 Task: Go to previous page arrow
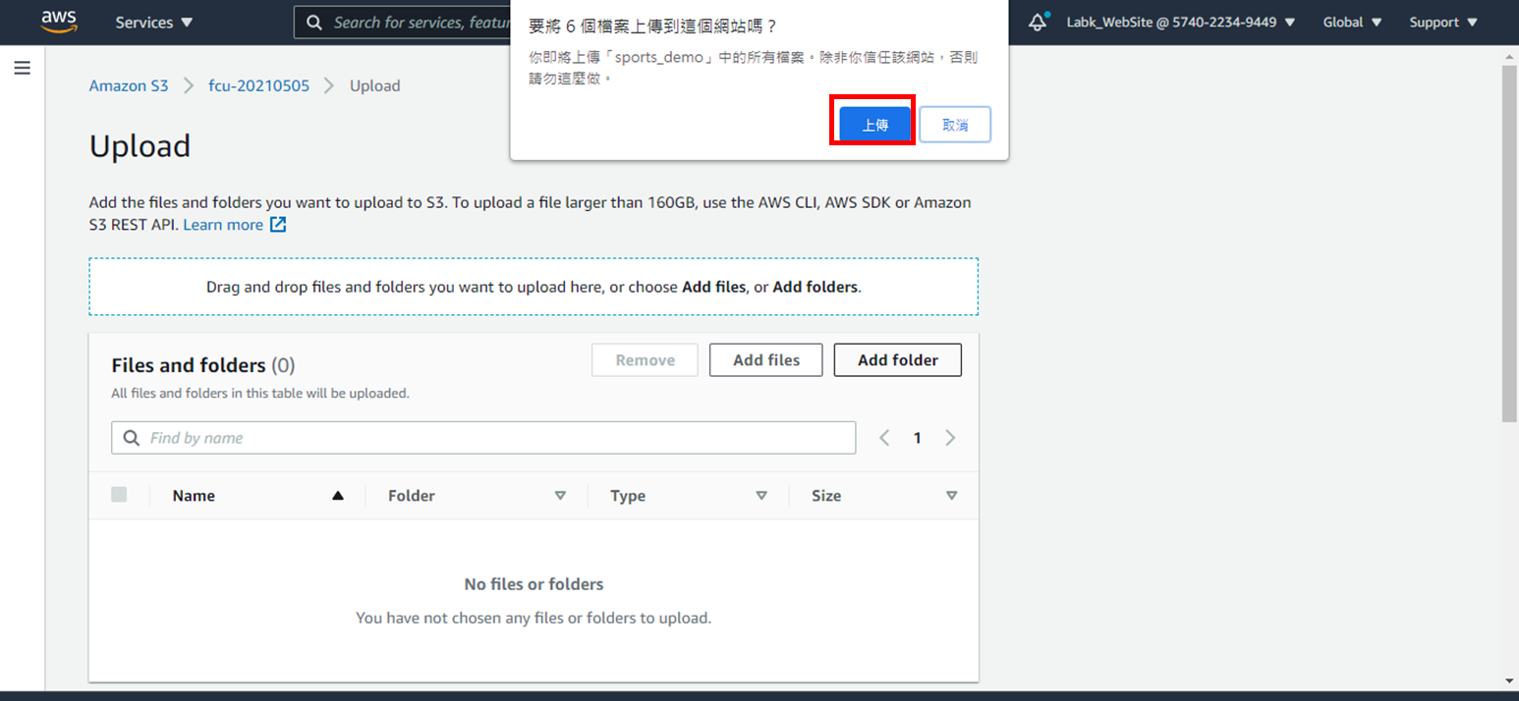(884, 438)
